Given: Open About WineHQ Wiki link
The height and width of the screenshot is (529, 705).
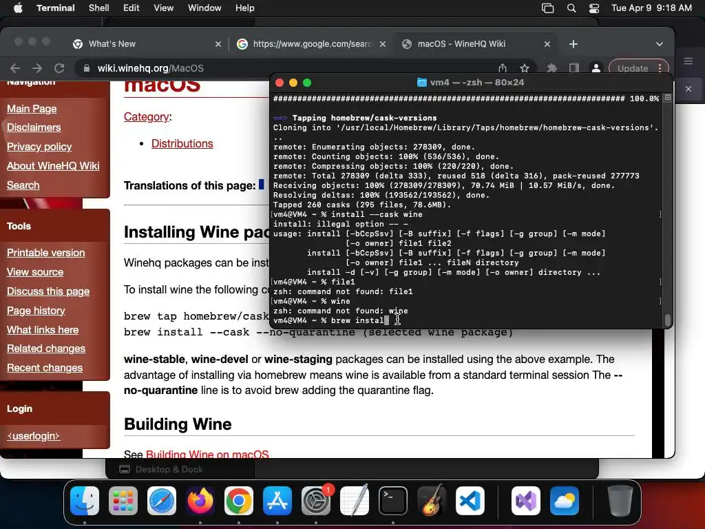Looking at the screenshot, I should 53,166.
